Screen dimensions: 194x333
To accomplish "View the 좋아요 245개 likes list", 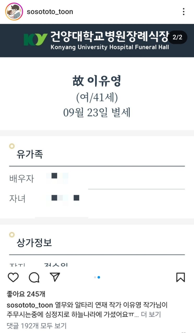I will (26, 294).
